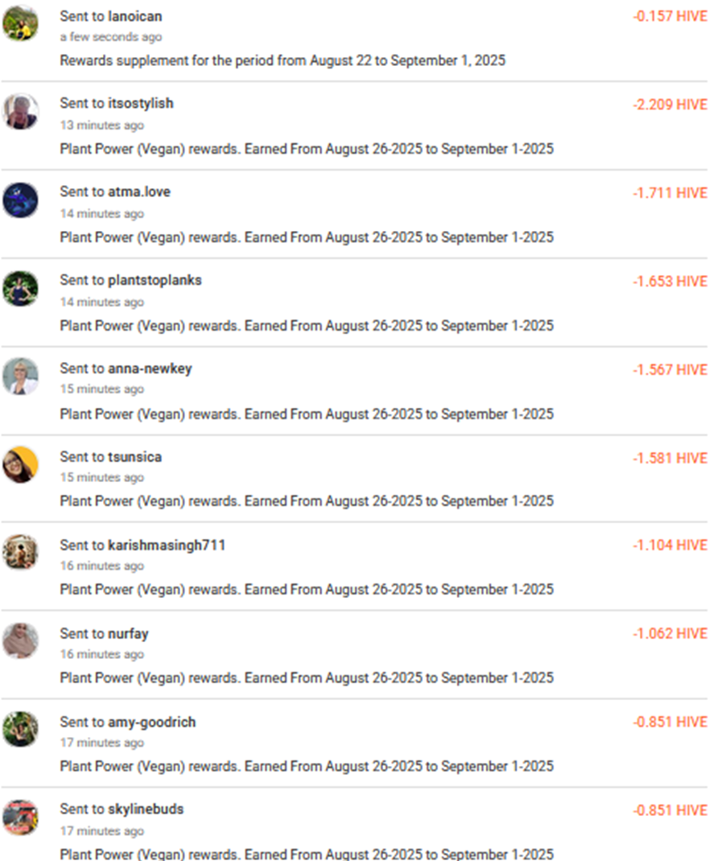Viewport: 713px width, 861px height.
Task: Select the Rewards supplement memo text
Action: [x=282, y=60]
